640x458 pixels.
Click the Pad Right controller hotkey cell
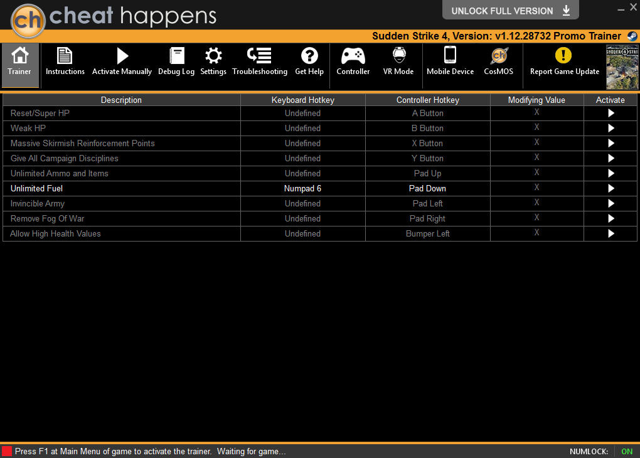point(428,219)
